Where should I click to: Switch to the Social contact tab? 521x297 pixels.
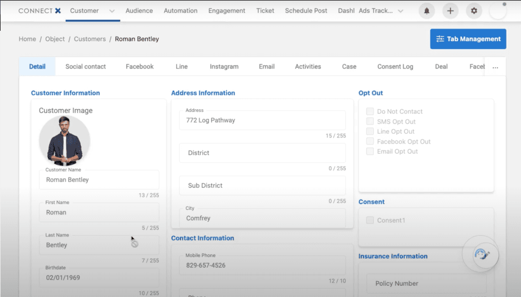click(85, 66)
